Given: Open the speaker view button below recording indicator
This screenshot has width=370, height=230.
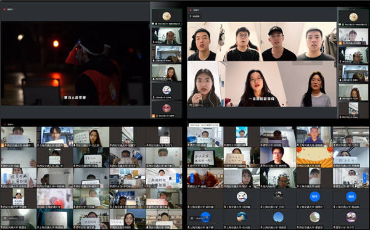Looking at the screenshot, I should coord(195,16).
